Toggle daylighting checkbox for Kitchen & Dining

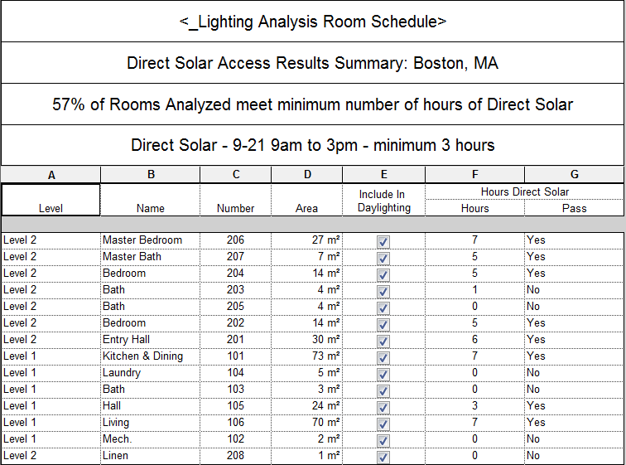pos(383,357)
